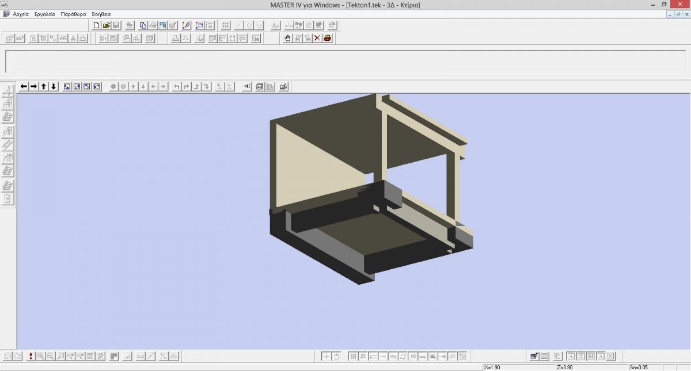Click the boxed M button in bottom toolbar

click(x=591, y=357)
